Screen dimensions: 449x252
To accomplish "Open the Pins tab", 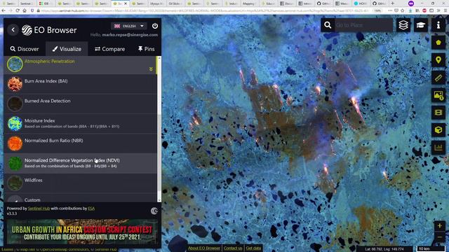I will point(147,49).
